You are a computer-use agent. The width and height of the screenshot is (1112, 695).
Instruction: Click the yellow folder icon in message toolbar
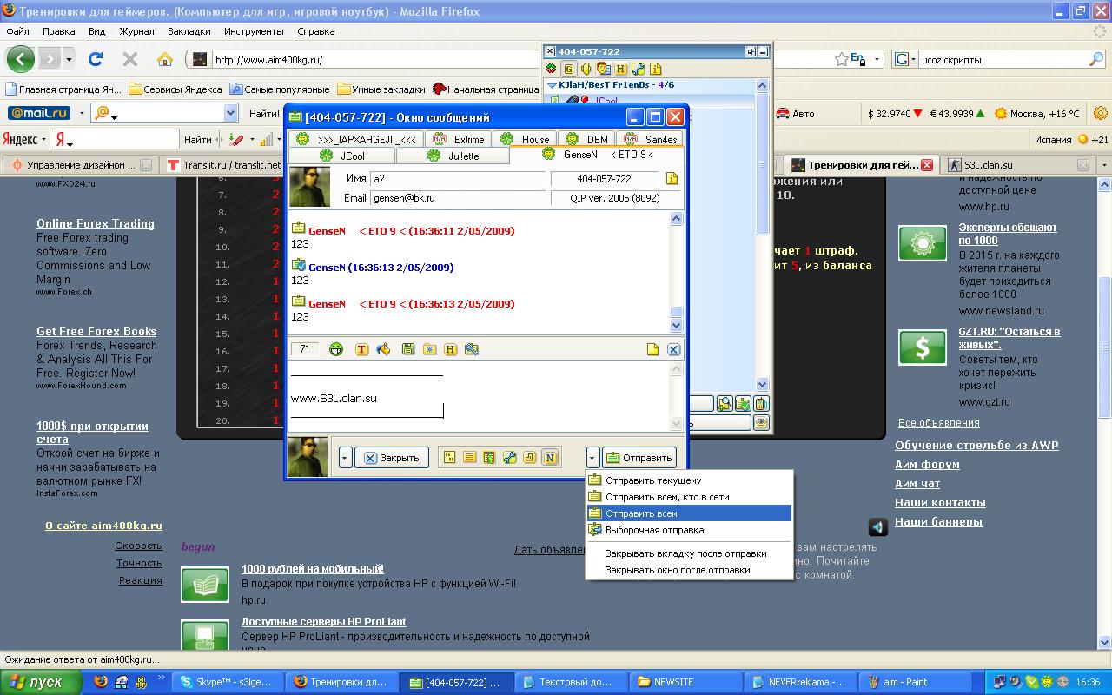pos(429,349)
